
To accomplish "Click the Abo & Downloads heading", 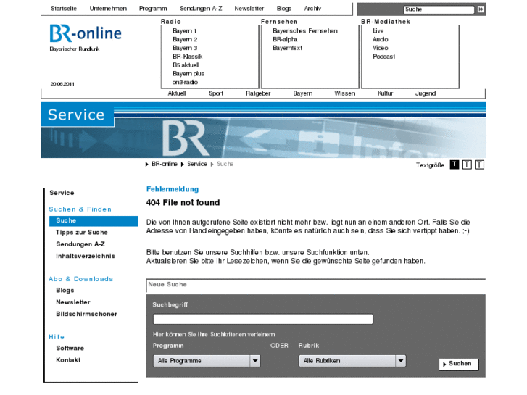I will click(80, 279).
